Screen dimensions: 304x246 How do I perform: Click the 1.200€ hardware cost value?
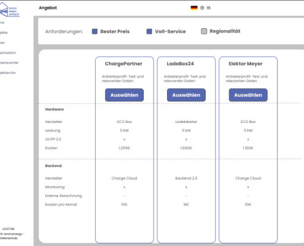tap(124, 148)
